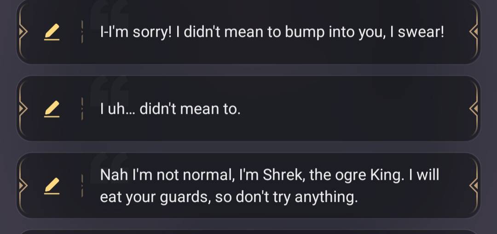Click right gold arrow on Shrek message card
The image size is (497, 234).
[x=474, y=185]
